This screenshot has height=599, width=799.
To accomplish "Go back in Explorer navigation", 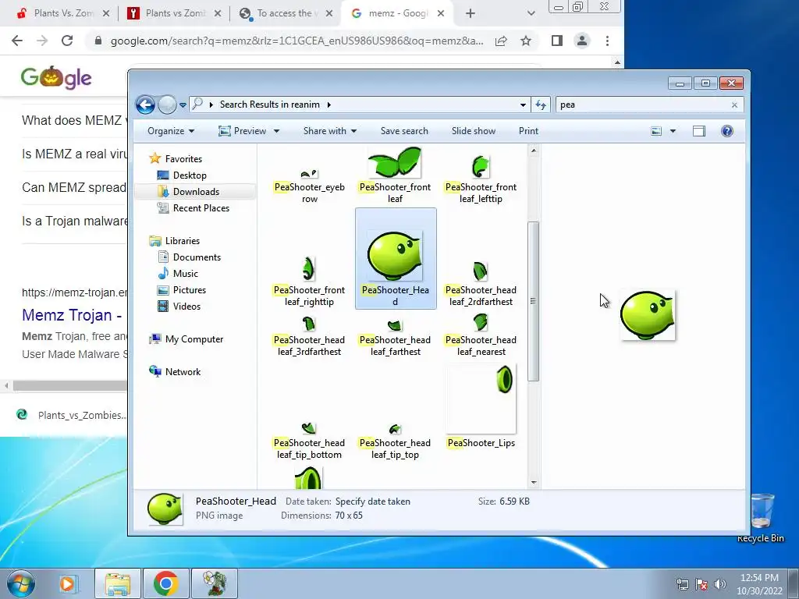I will (x=145, y=105).
